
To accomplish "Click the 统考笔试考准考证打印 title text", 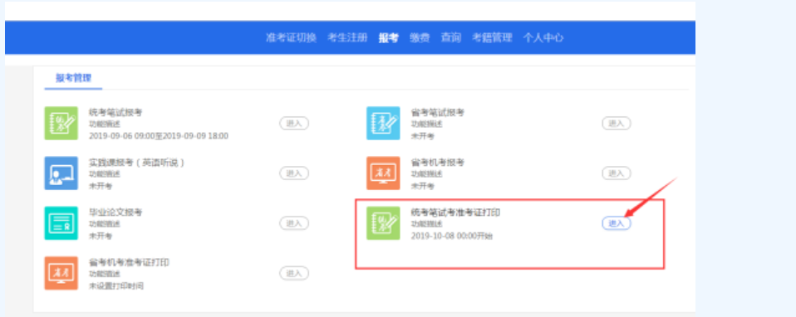I will pos(455,212).
